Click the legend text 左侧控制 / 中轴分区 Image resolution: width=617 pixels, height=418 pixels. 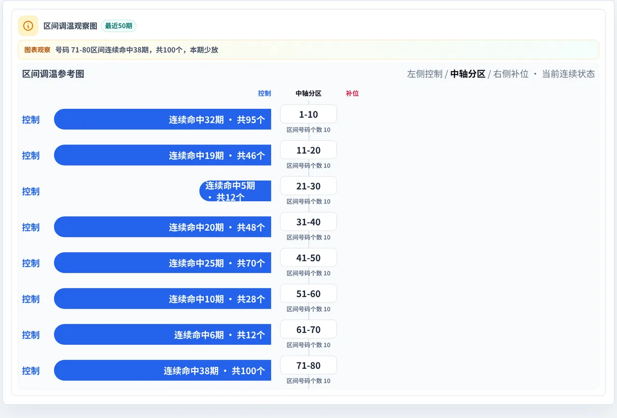click(x=446, y=74)
